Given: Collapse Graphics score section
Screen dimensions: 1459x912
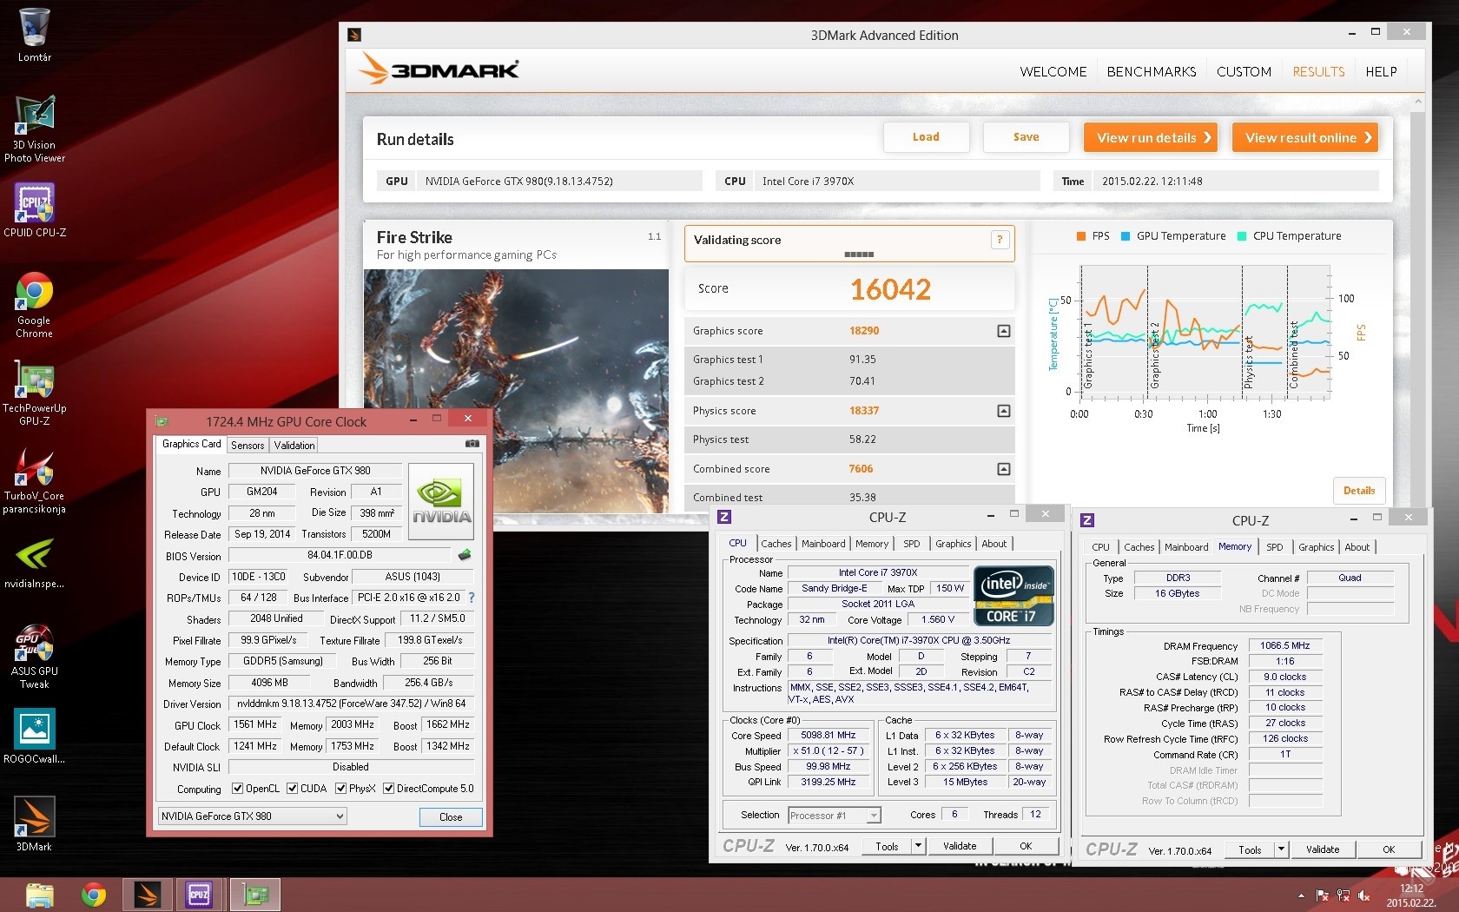Looking at the screenshot, I should [1003, 331].
